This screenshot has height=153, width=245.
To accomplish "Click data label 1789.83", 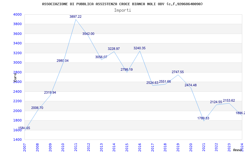I will (203, 118).
